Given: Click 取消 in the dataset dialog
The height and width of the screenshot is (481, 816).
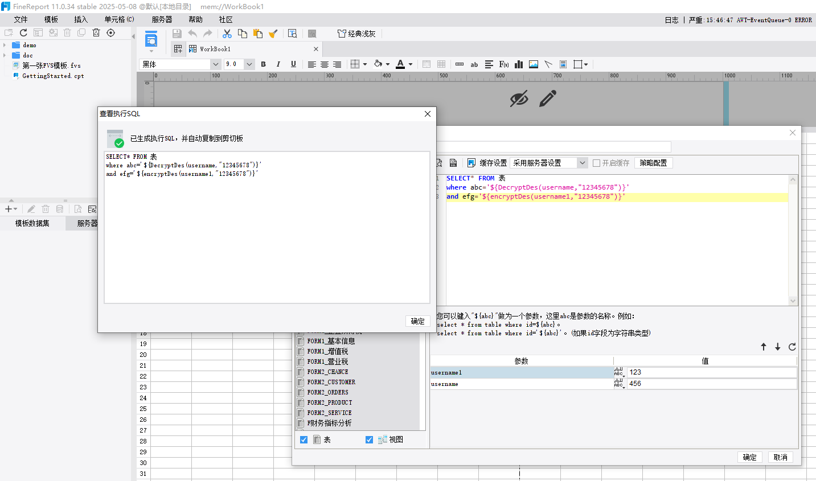Looking at the screenshot, I should pyautogui.click(x=781, y=457).
